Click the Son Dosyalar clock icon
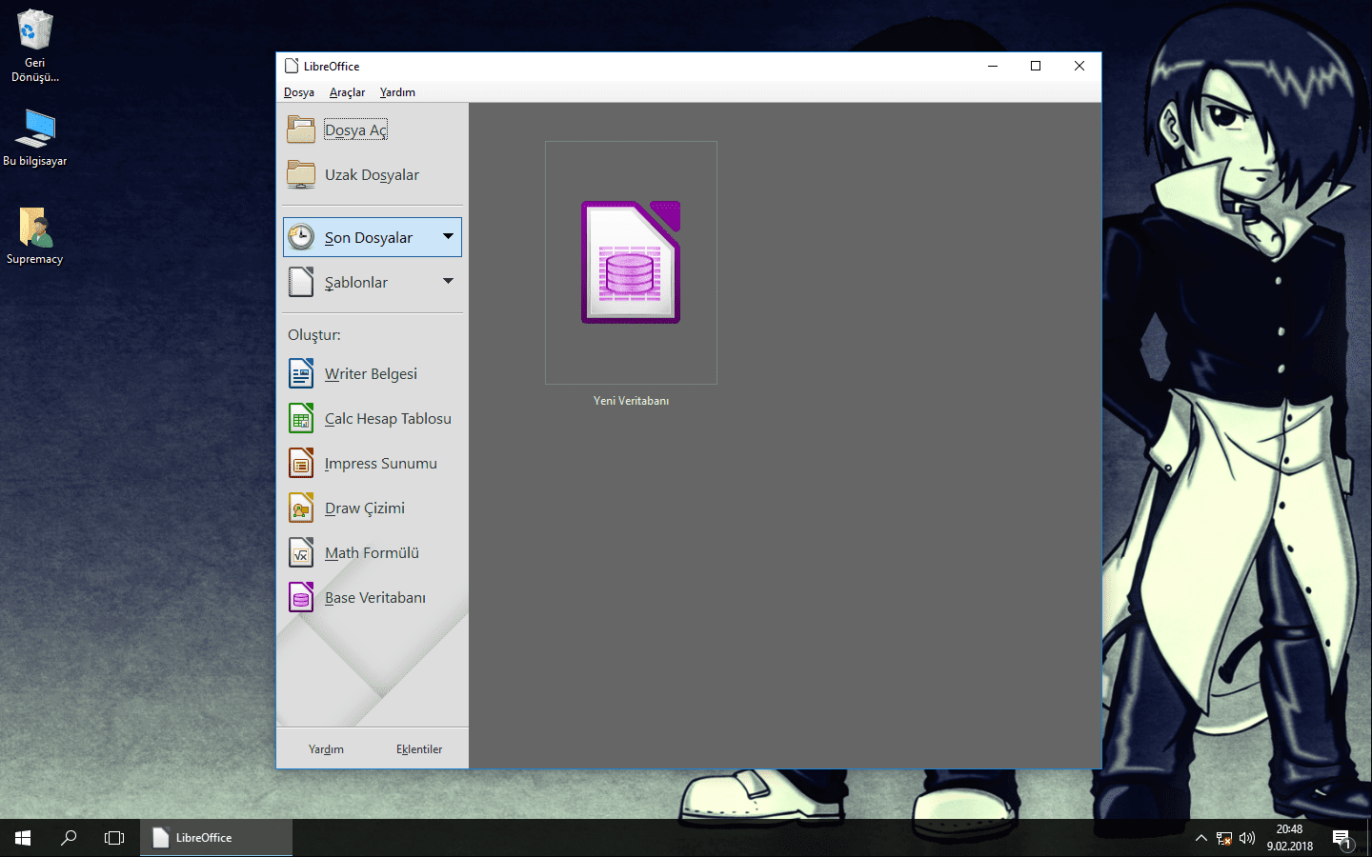The width and height of the screenshot is (1372, 857). pyautogui.click(x=301, y=237)
